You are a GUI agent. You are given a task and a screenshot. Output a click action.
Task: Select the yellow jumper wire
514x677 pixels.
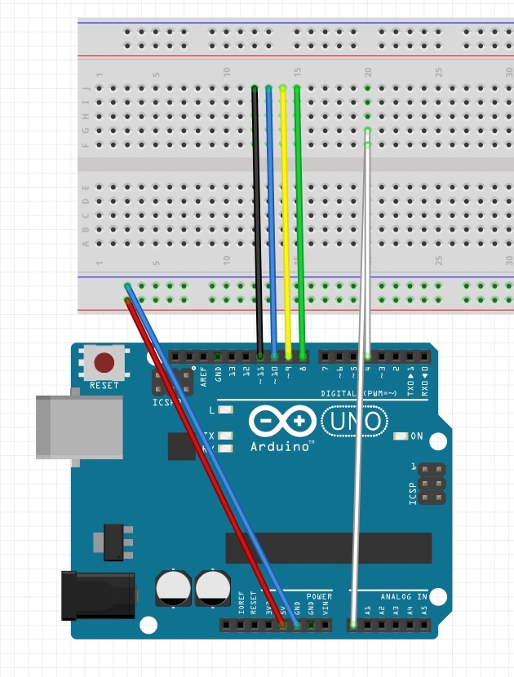(x=286, y=223)
